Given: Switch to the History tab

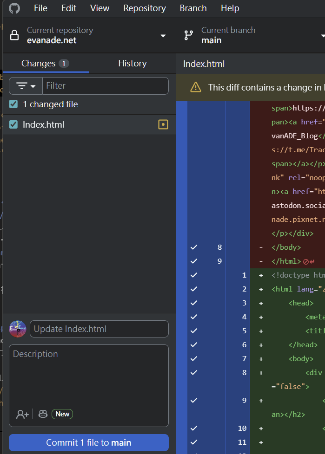Looking at the screenshot, I should coord(133,64).
